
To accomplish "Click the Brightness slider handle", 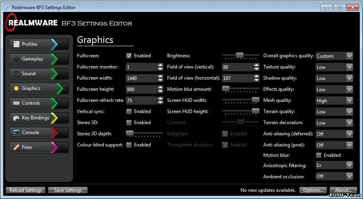I will point(240,55).
